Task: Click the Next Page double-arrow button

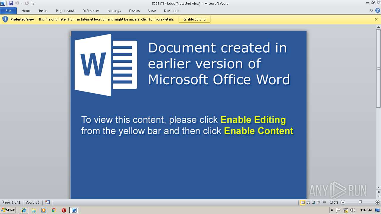Action: click(379, 197)
